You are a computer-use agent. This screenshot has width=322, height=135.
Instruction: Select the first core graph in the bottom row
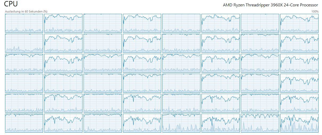point(24,123)
